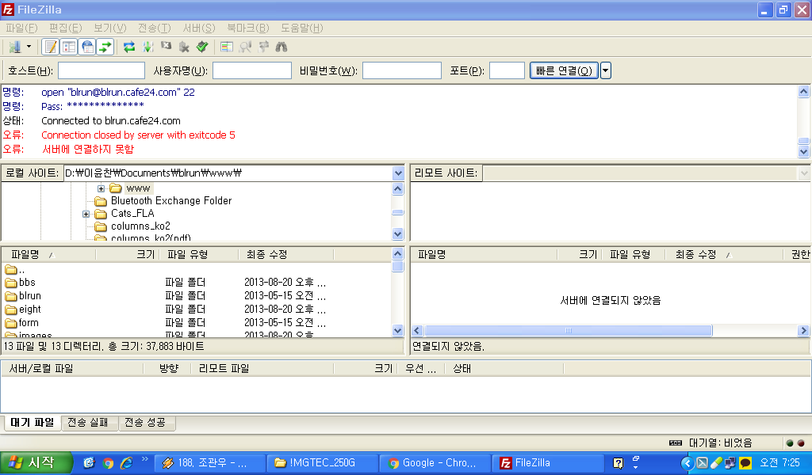The width and height of the screenshot is (812, 475).
Task: Click remote list scroll right arrow
Action: (x=804, y=330)
